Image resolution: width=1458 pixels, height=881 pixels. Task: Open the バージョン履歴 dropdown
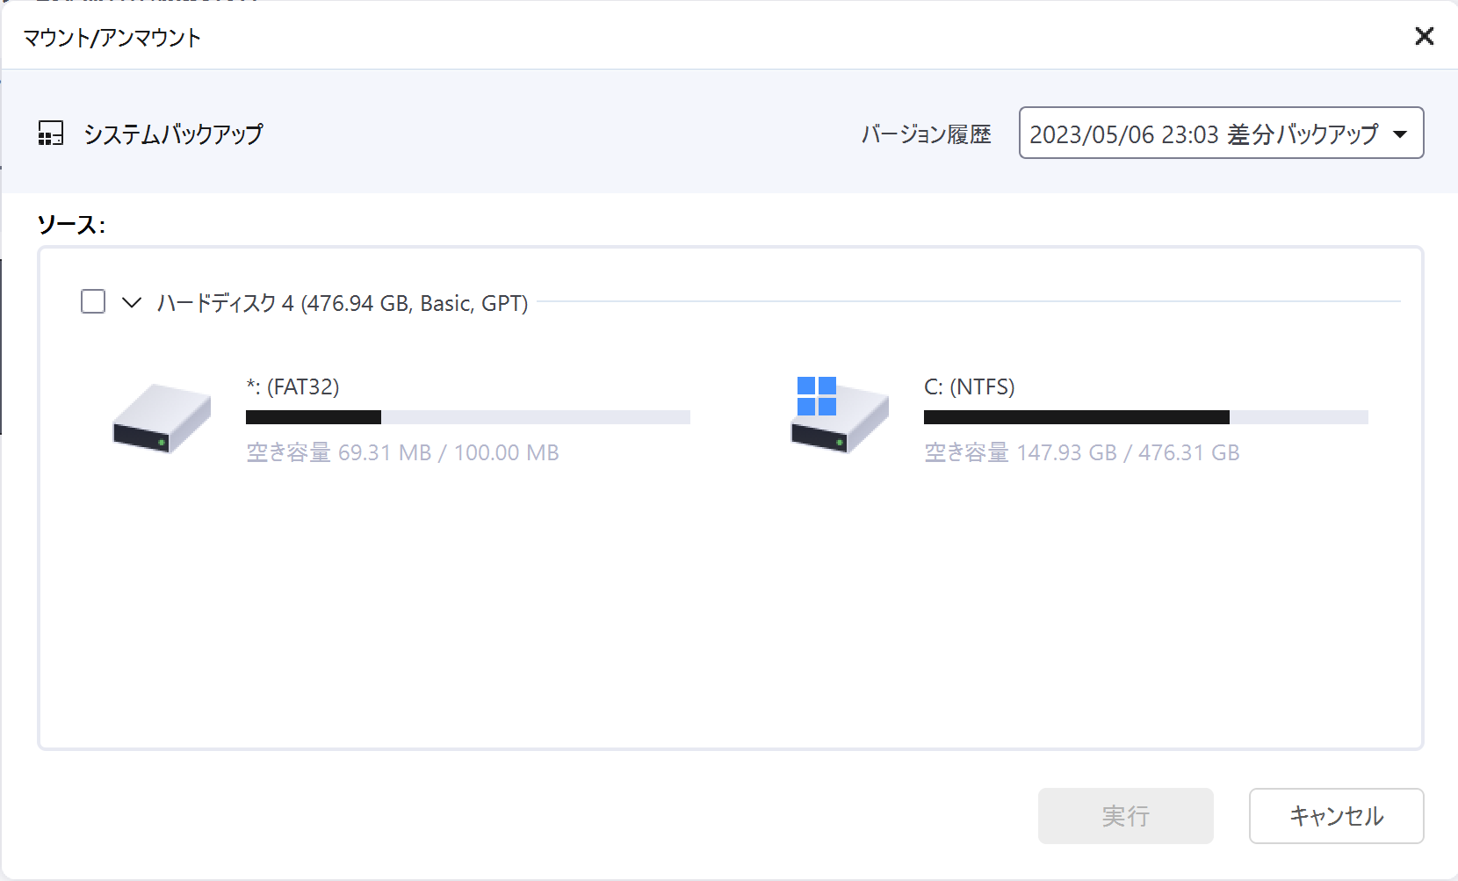point(1221,133)
